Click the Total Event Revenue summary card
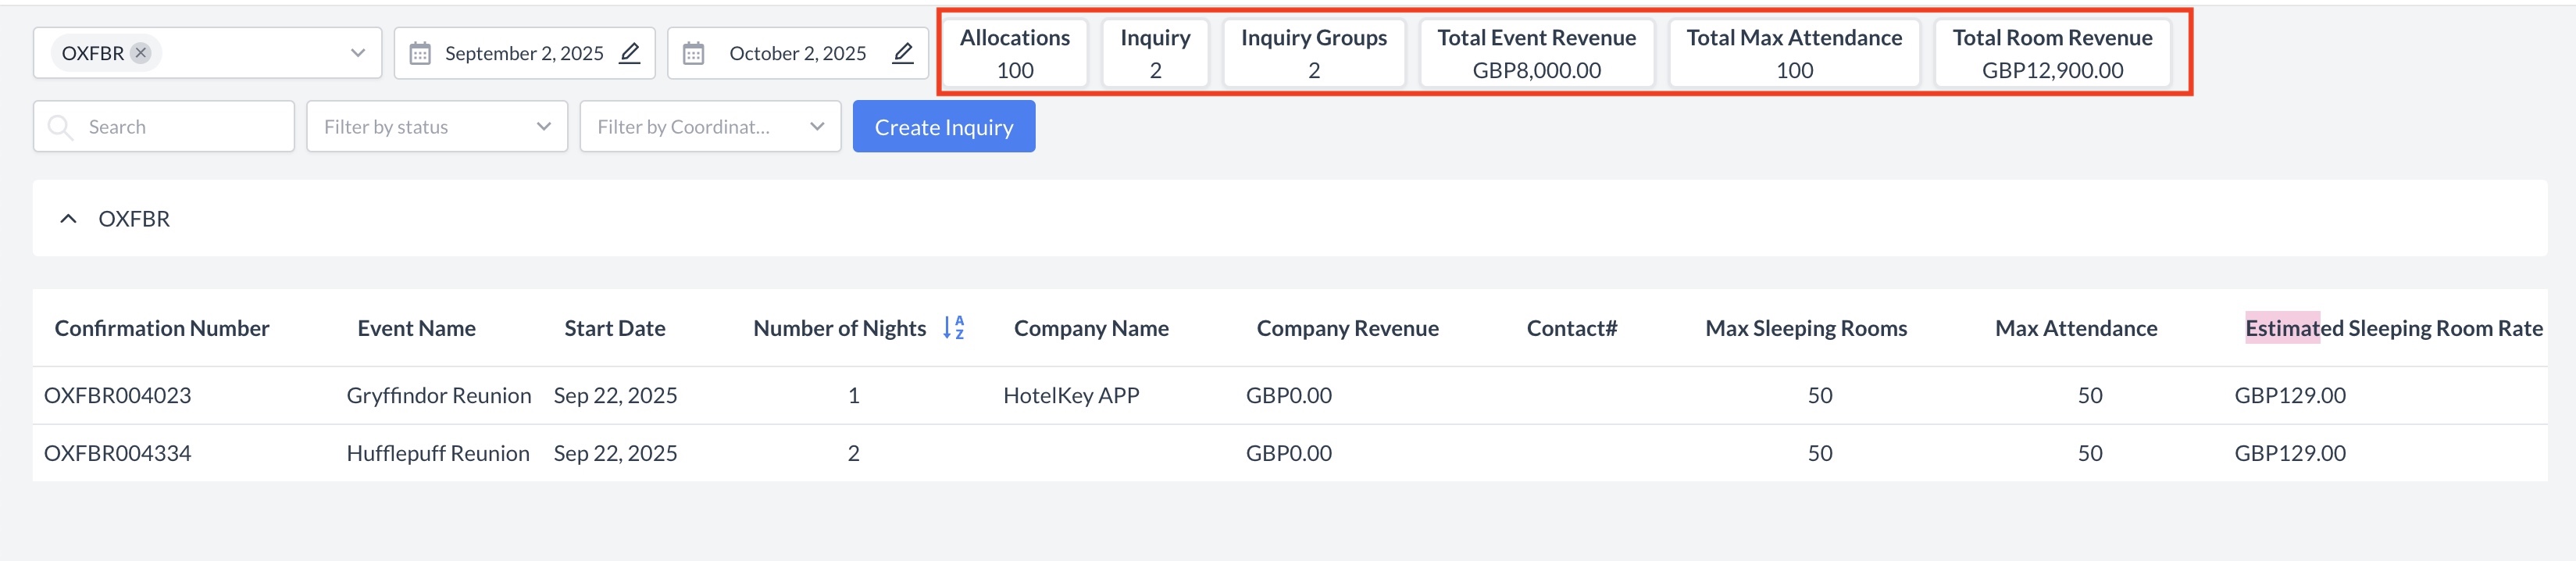This screenshot has height=561, width=2576. click(1536, 53)
